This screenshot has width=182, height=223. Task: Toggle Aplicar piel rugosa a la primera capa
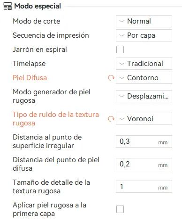click(120, 209)
